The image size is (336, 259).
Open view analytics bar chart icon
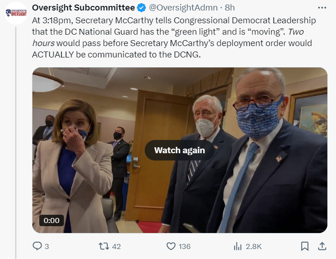[x=237, y=246]
